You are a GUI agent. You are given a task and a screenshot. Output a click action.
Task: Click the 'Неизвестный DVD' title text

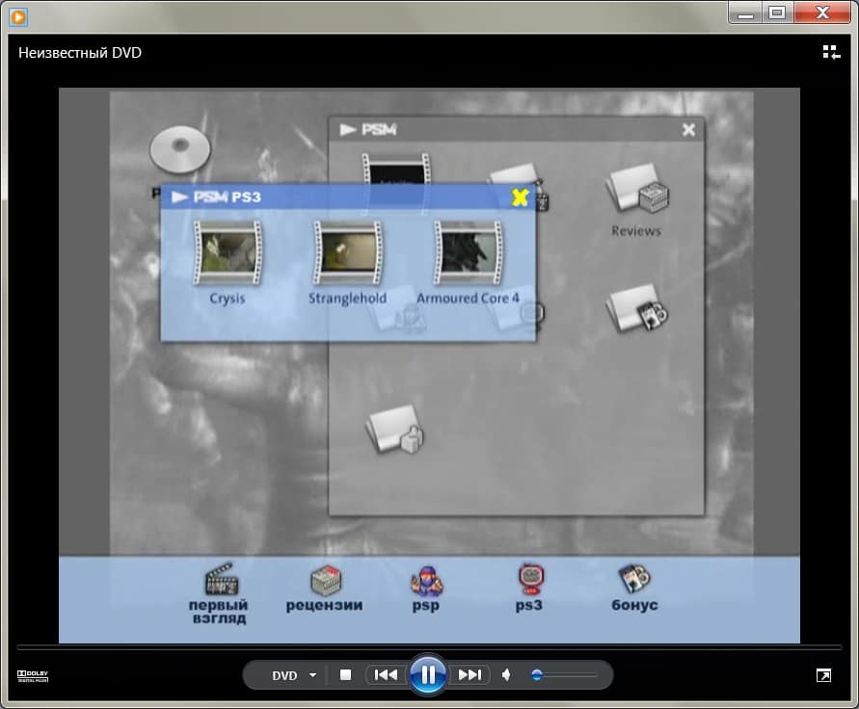pyautogui.click(x=80, y=53)
